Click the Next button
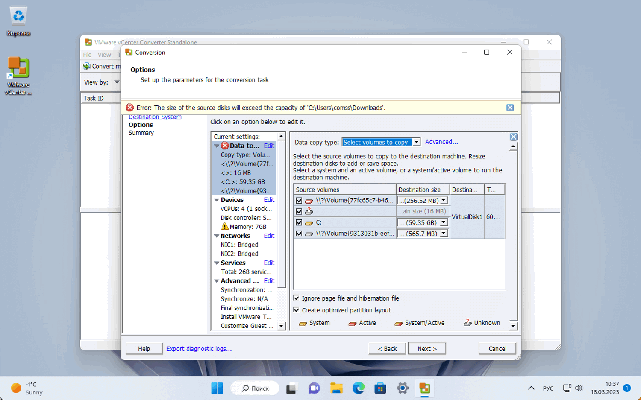This screenshot has width=641, height=400. 427,349
